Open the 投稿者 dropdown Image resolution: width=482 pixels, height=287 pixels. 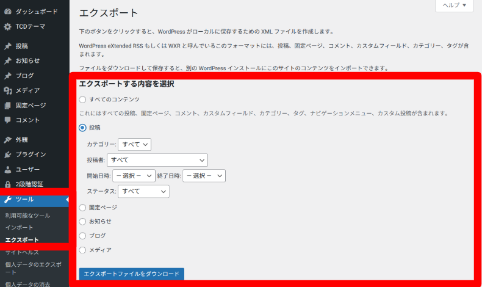point(157,160)
